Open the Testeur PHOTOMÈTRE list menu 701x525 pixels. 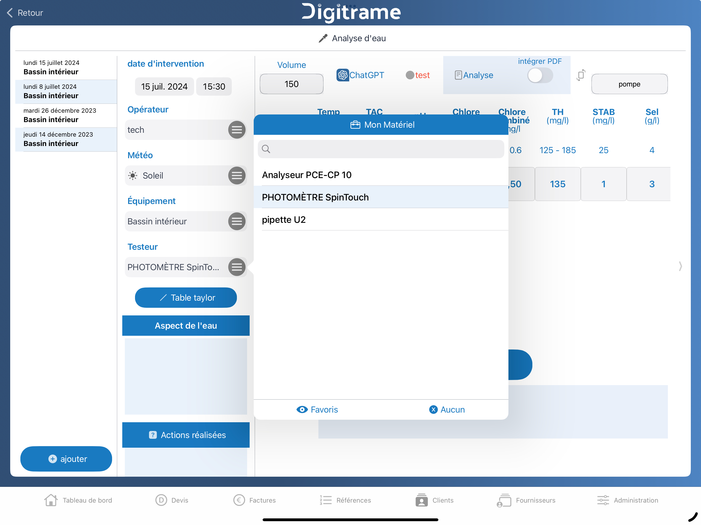coord(237,267)
